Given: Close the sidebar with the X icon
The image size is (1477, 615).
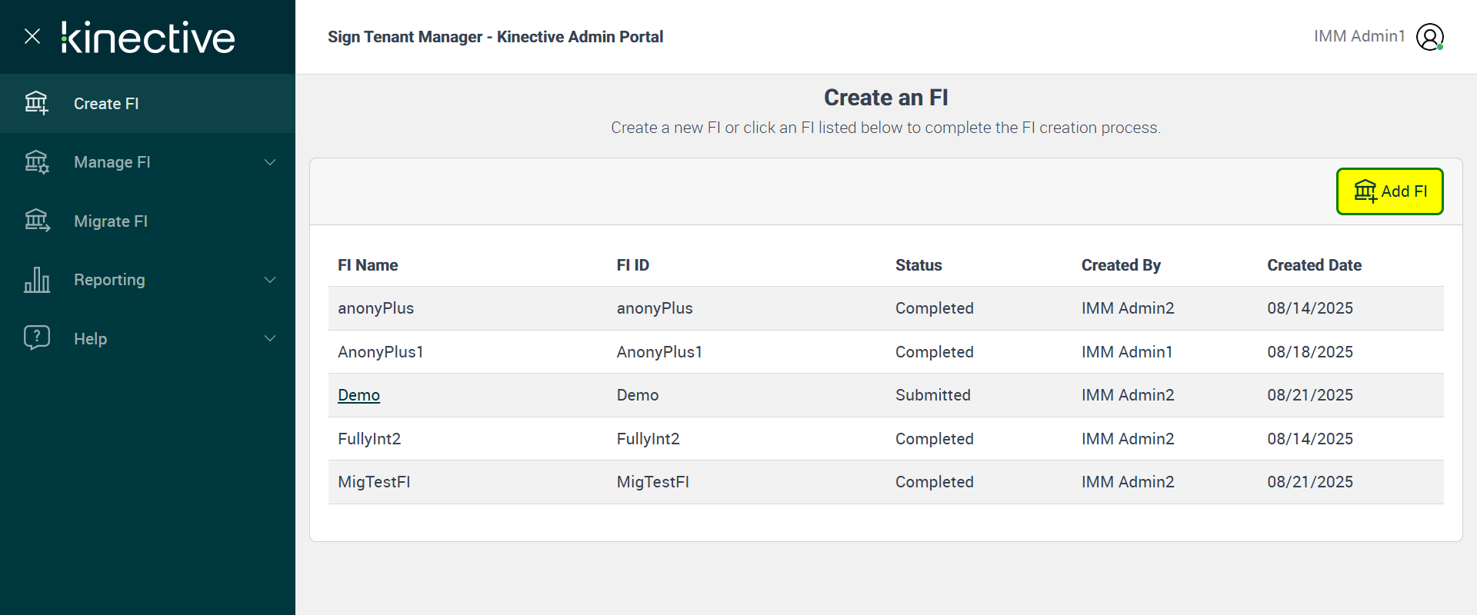Looking at the screenshot, I should (x=32, y=36).
